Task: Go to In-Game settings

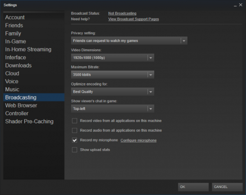Action: point(34,41)
